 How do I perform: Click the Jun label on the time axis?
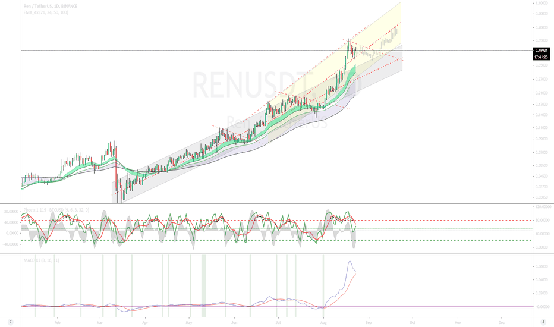(x=234, y=322)
